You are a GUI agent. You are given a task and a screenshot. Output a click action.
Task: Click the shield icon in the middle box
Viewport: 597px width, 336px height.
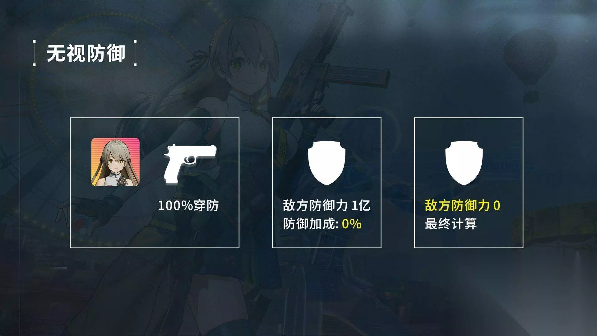(327, 163)
